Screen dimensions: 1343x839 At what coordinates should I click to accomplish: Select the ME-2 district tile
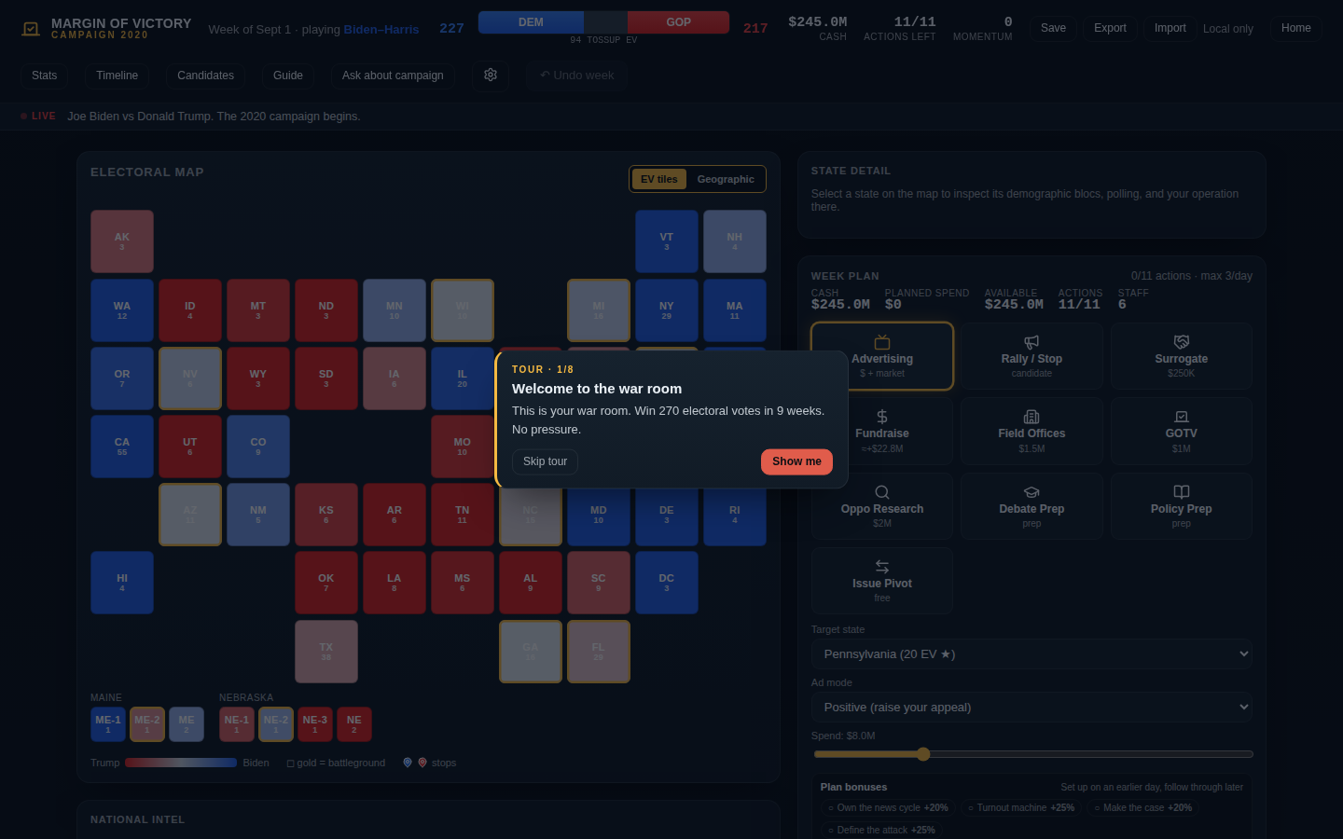(147, 724)
